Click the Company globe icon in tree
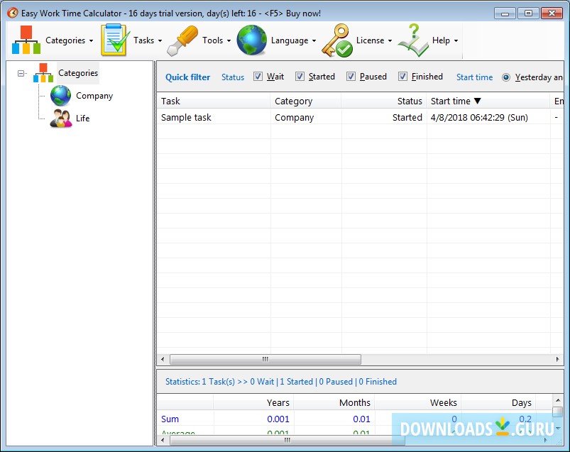Screen dimensions: 570x452 pyautogui.click(x=61, y=96)
